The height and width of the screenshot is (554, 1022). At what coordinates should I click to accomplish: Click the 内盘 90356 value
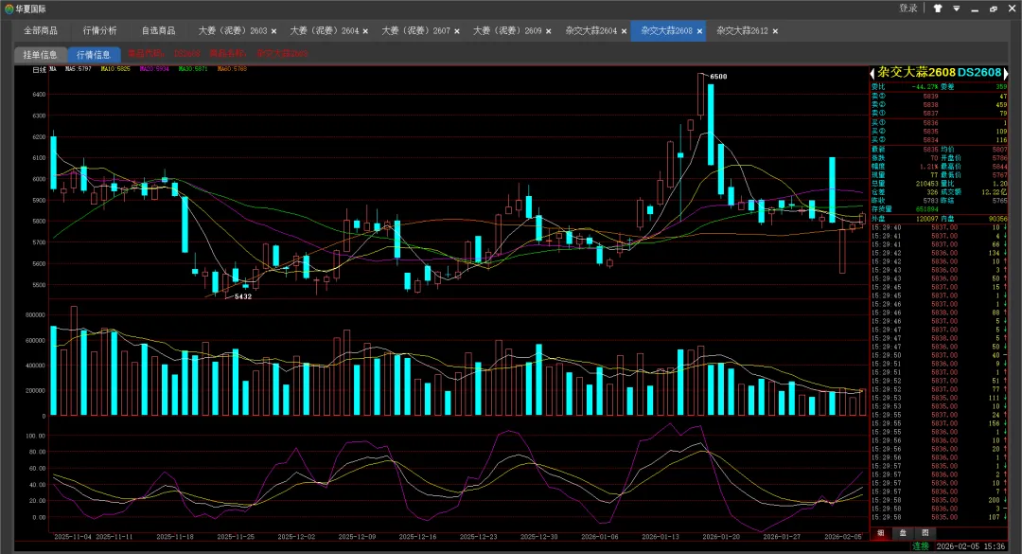pyautogui.click(x=998, y=220)
